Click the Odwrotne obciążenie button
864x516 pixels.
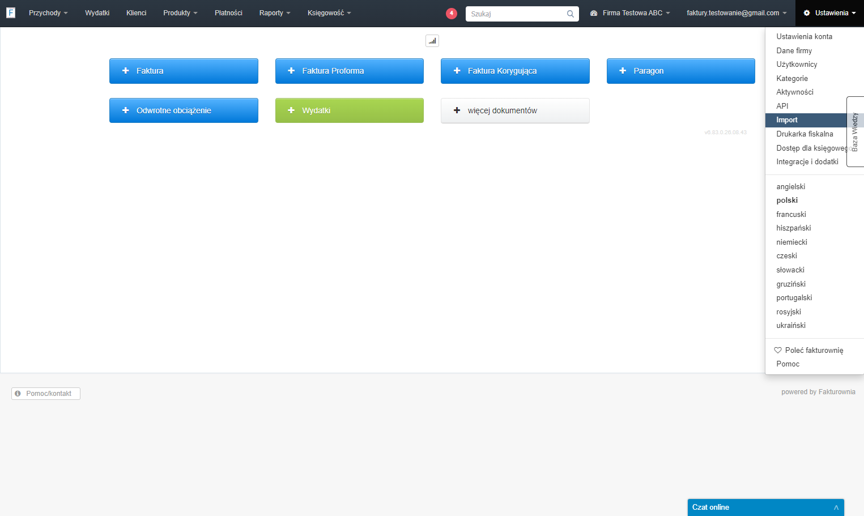184,110
